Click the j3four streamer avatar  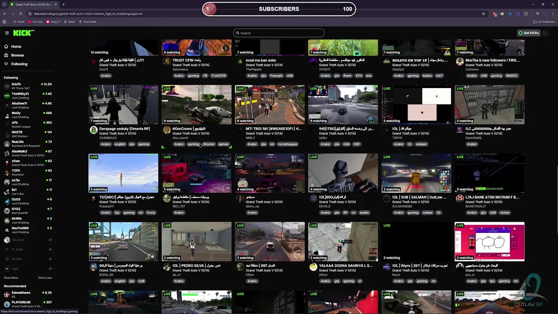pos(313,268)
